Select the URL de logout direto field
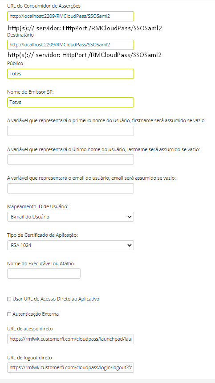 (x=70, y=367)
